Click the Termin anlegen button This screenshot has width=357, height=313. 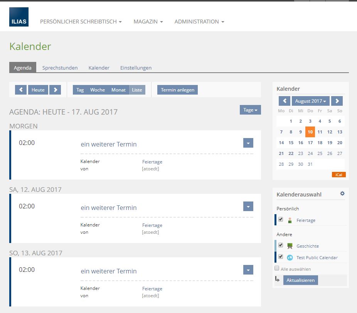[x=177, y=90]
